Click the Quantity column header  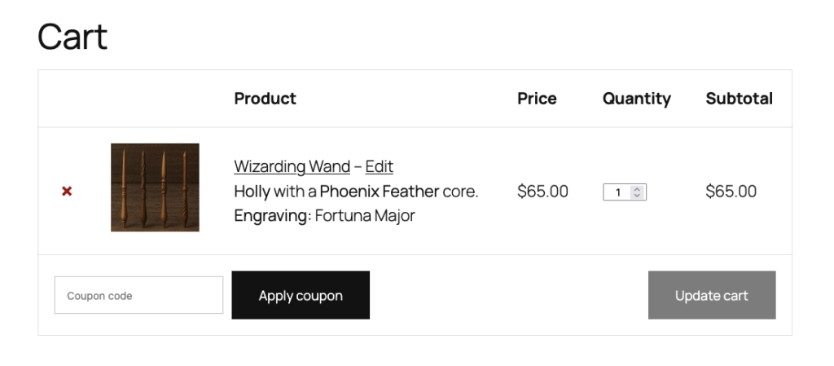click(636, 99)
